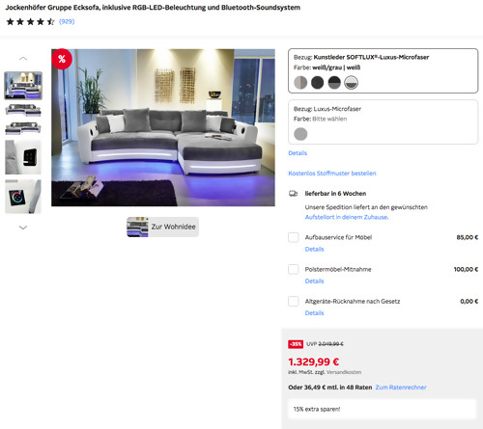Click the lieferbar in 6 Wochen text
Viewport: 483px width, 429px height.
click(335, 194)
